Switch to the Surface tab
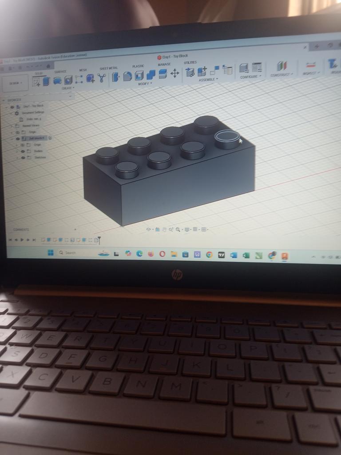Viewport: 341px width, 455px height. click(60, 72)
